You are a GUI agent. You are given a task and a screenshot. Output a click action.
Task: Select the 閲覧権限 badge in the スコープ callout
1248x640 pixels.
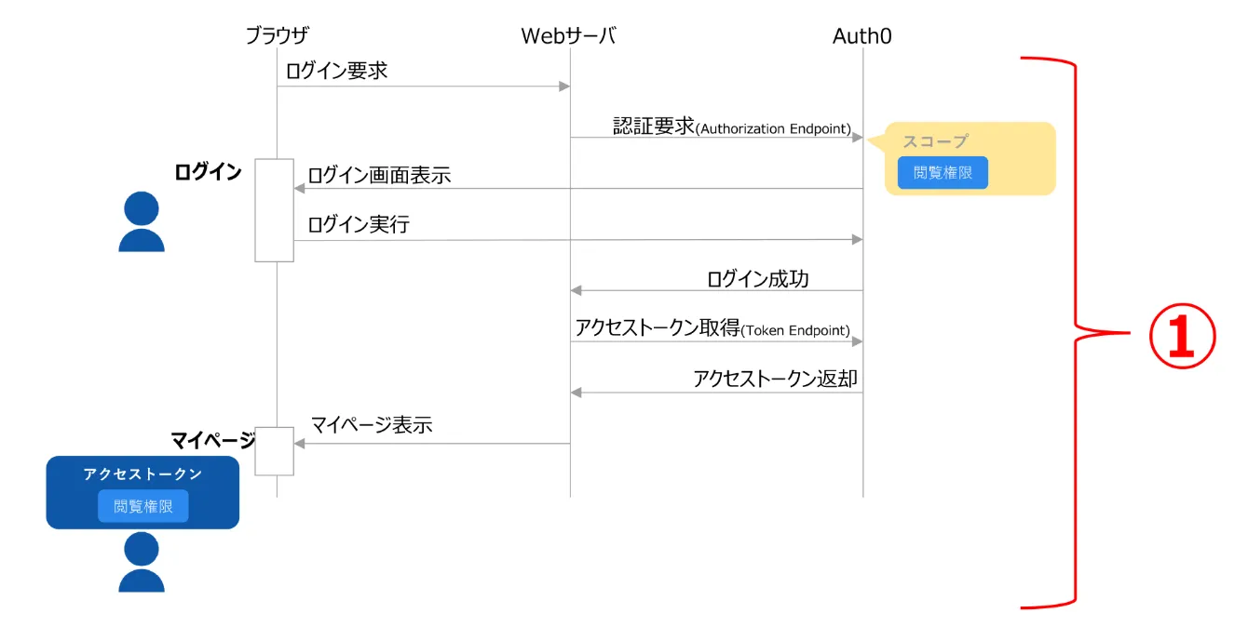pyautogui.click(x=943, y=173)
